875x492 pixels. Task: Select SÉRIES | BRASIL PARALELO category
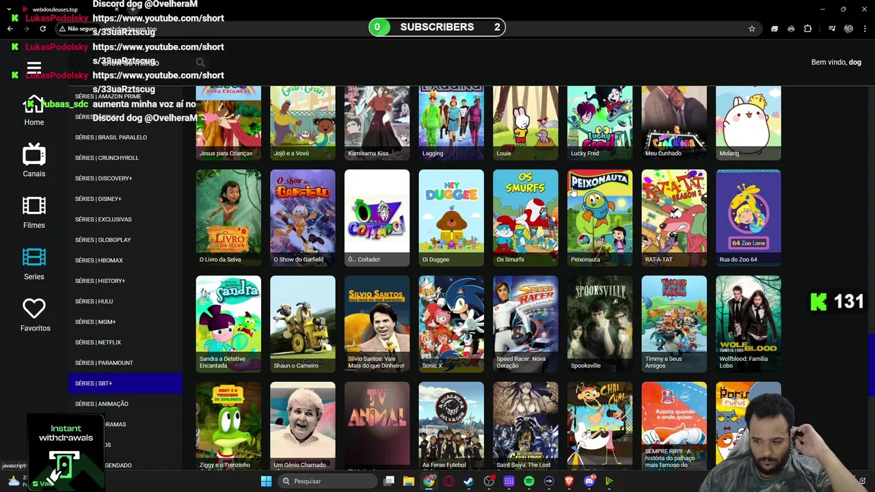coord(126,137)
